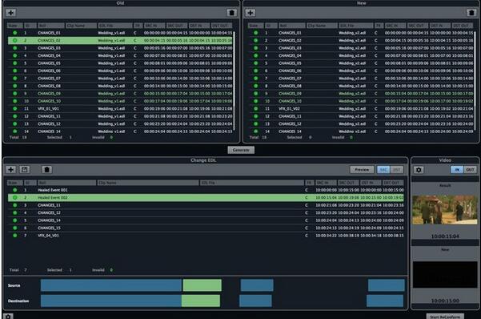Viewport: 481px width, 319px height.
Task: Add an EDL to the New panel
Action: [x=251, y=13]
